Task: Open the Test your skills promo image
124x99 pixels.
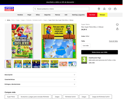Action: tap(59, 41)
